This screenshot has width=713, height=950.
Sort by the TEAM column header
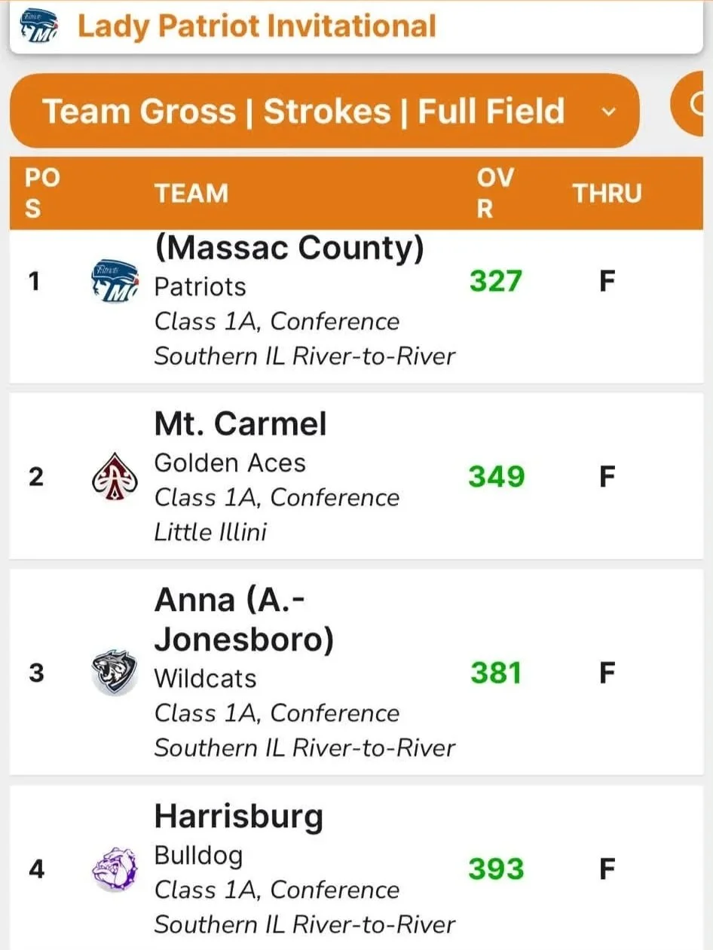click(191, 193)
